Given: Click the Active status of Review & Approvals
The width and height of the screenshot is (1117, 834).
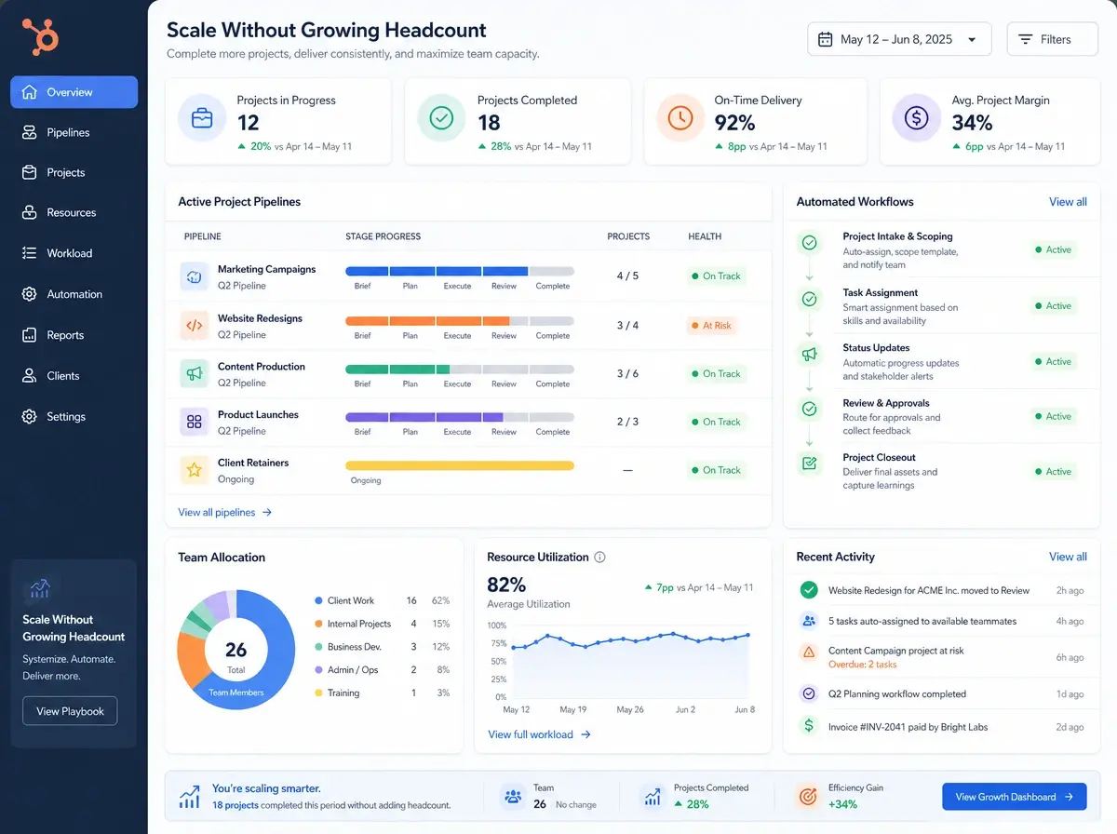Looking at the screenshot, I should (x=1053, y=416).
